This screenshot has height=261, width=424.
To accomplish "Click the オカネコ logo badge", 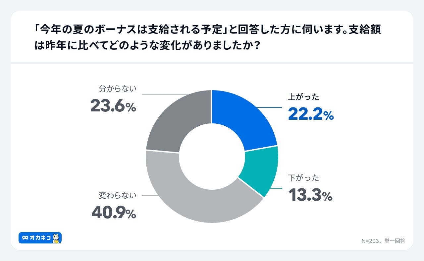I will tap(40, 238).
